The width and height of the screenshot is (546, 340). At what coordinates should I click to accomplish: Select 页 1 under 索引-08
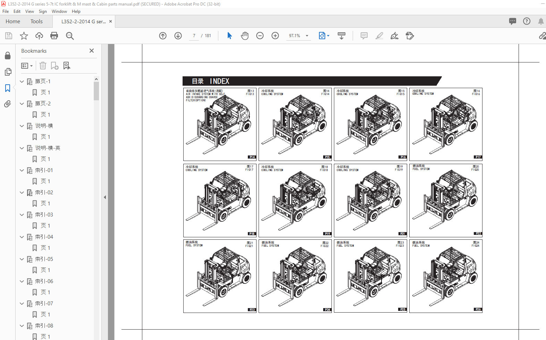[45, 337]
